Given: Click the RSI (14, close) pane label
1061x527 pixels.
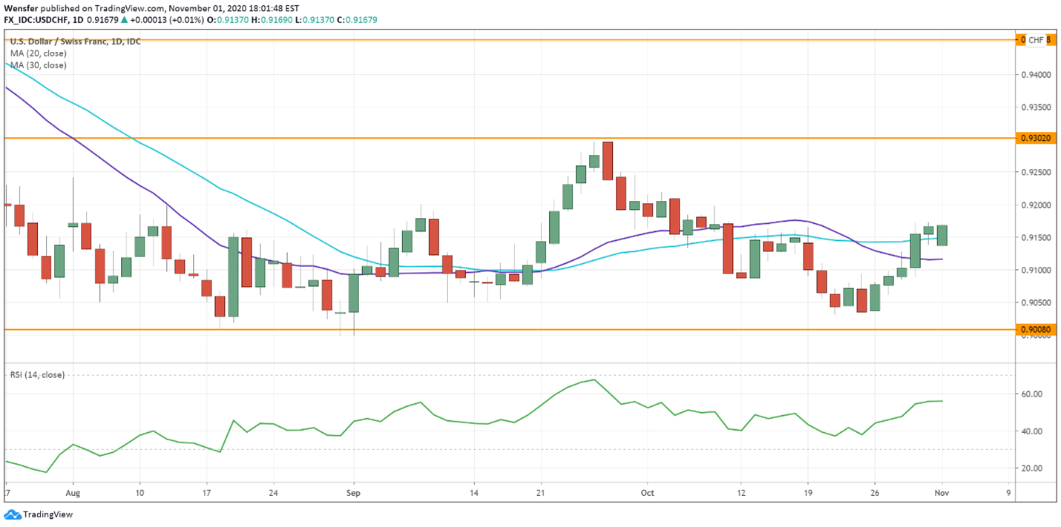Looking at the screenshot, I should click(37, 375).
